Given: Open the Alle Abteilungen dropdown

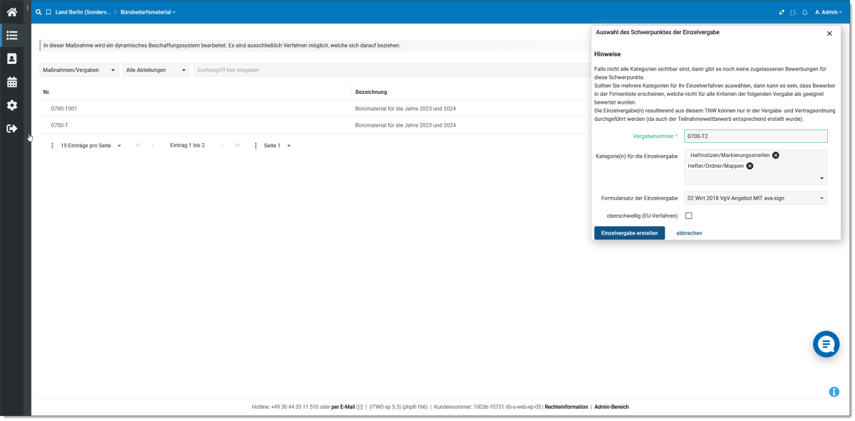Looking at the screenshot, I should [156, 70].
